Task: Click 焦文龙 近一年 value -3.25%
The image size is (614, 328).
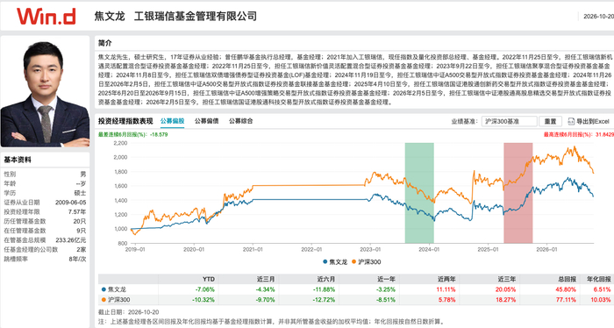Action: pyautogui.click(x=386, y=289)
